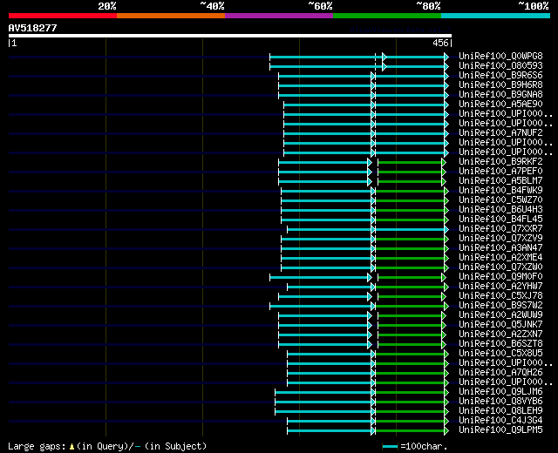558x453 pixels.
Task: Select the UniRef100_A3AN47 label
Action: 500,247
